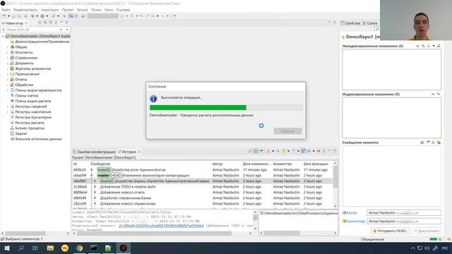The height and width of the screenshot is (254, 452).
Task: Open Windows taskbar search
Action: click(21, 248)
